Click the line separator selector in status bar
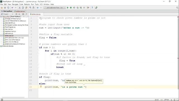The image size is (179, 101). tap(161, 100)
